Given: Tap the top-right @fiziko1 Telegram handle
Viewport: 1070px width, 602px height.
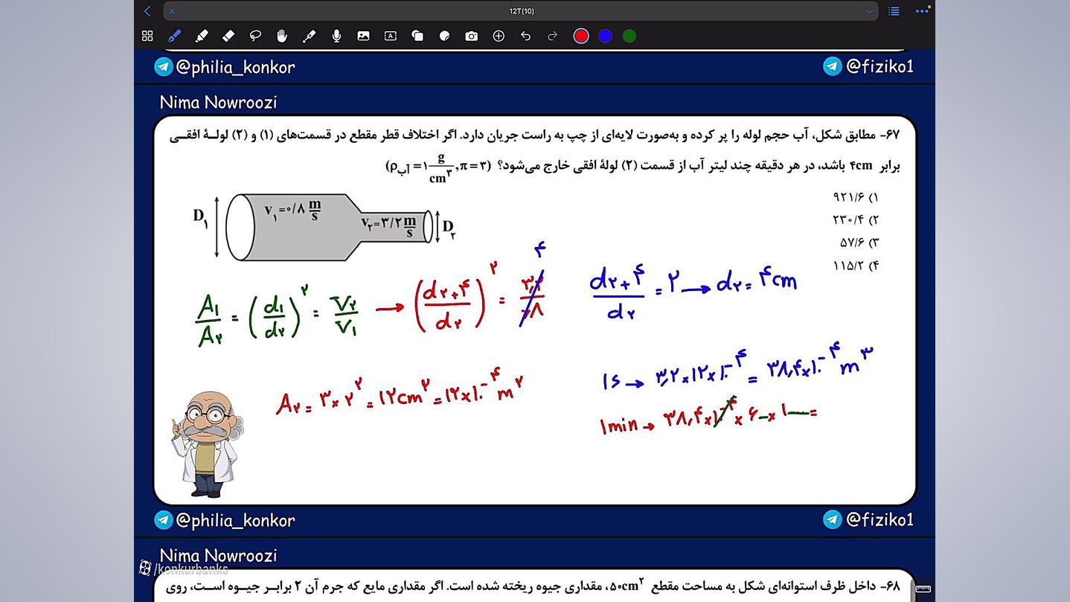Looking at the screenshot, I should 880,66.
